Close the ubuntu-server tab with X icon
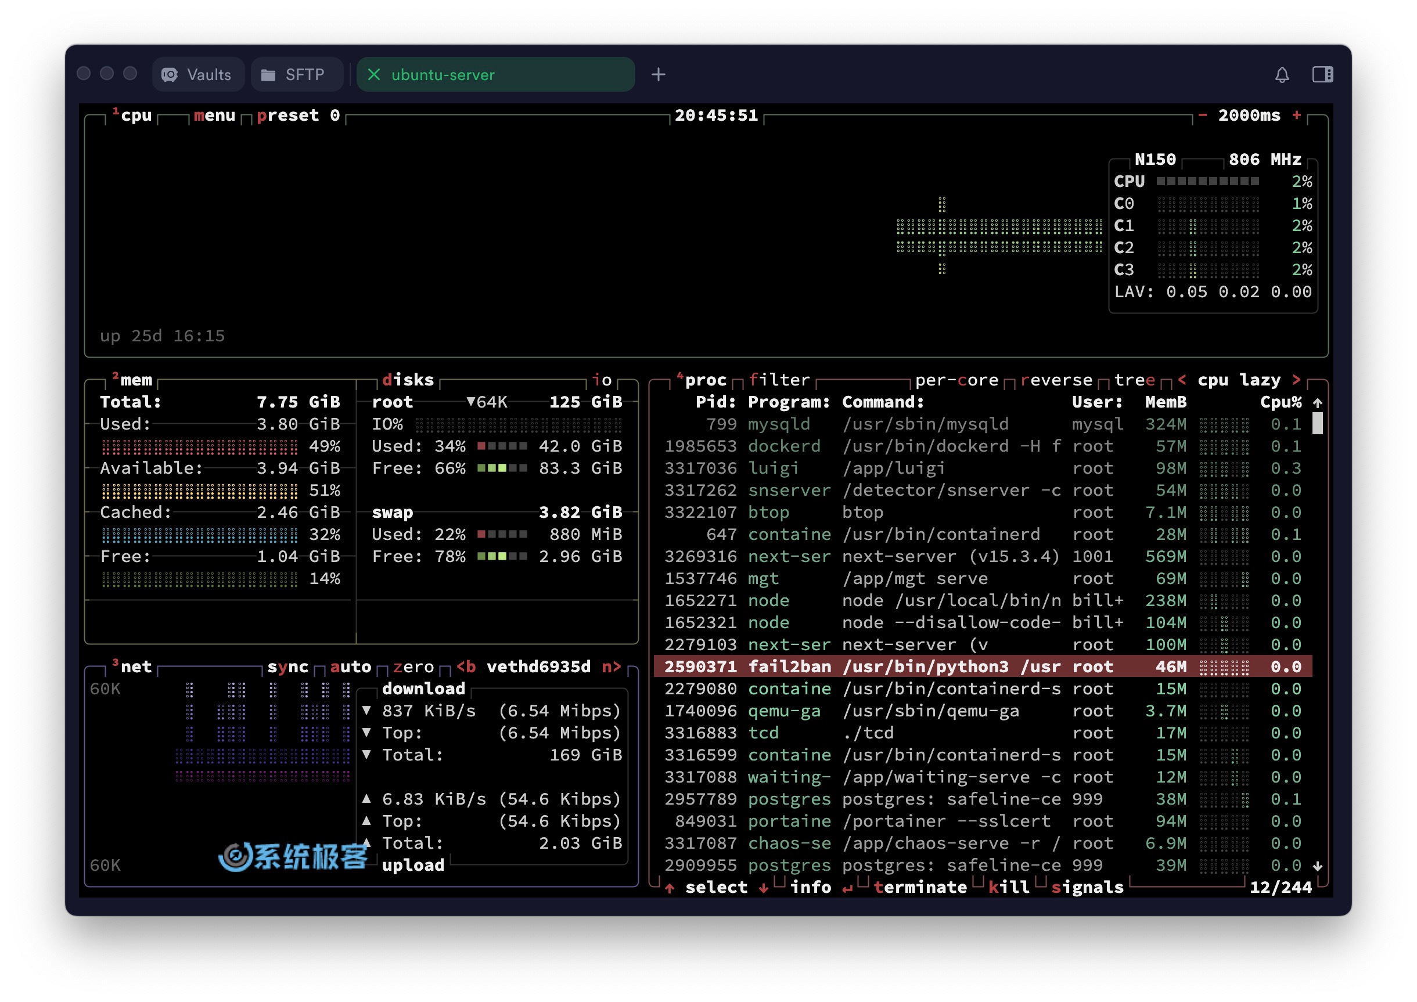The width and height of the screenshot is (1417, 1002). 373,75
